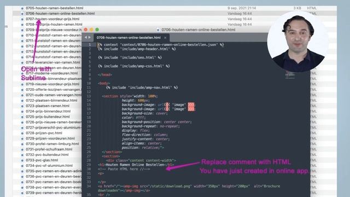Select 0728-prijzen-pvc.html in Finder

44,133
